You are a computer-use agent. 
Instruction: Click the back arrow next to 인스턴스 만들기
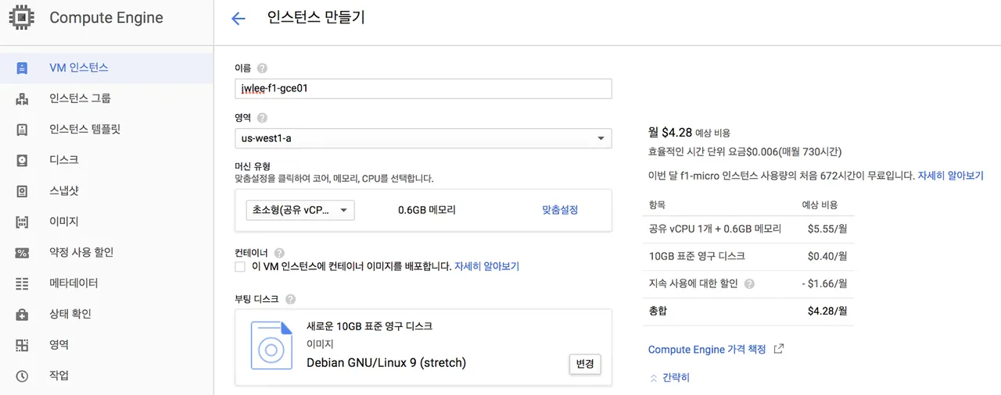(239, 19)
